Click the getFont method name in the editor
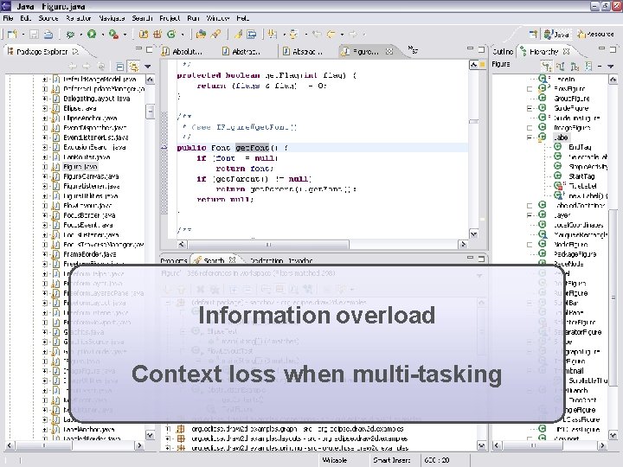 253,148
